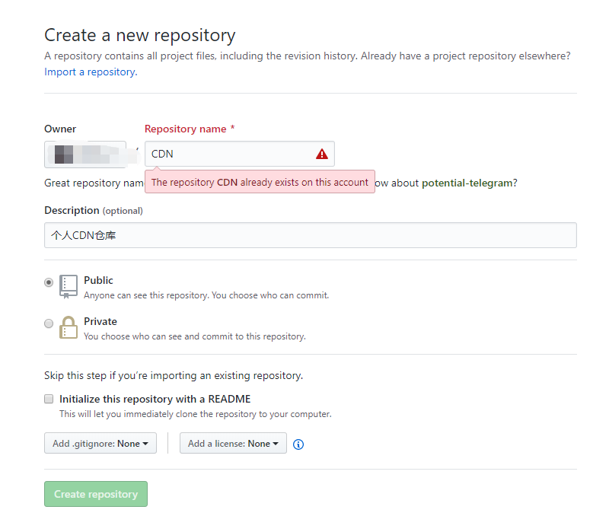The image size is (609, 532).
Task: Click the Private lock icon
Action: pyautogui.click(x=69, y=327)
